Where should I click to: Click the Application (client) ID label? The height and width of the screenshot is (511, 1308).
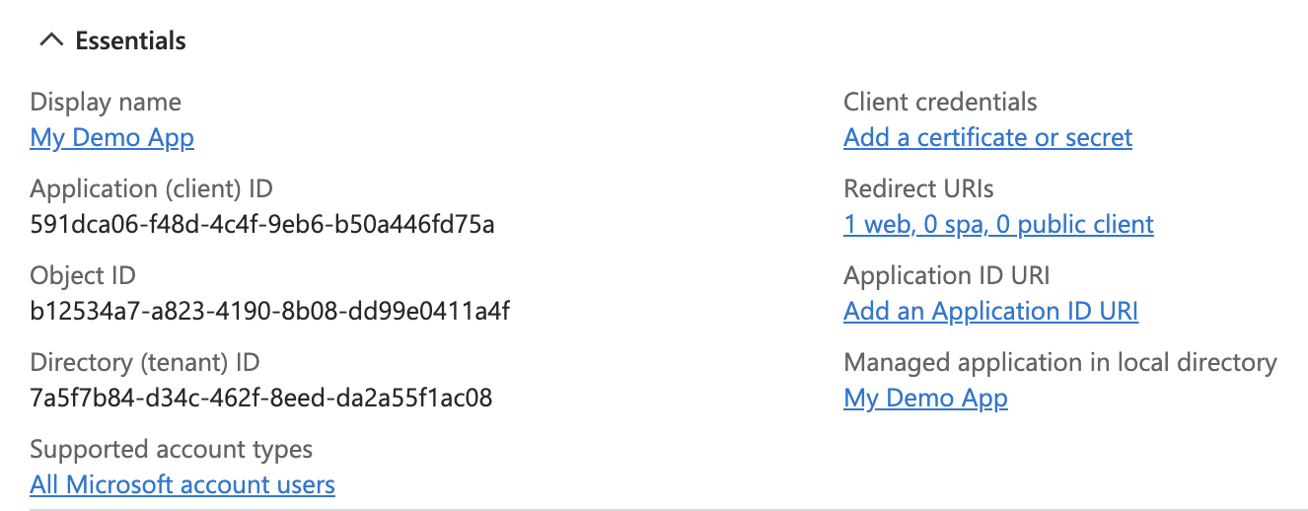point(151,189)
